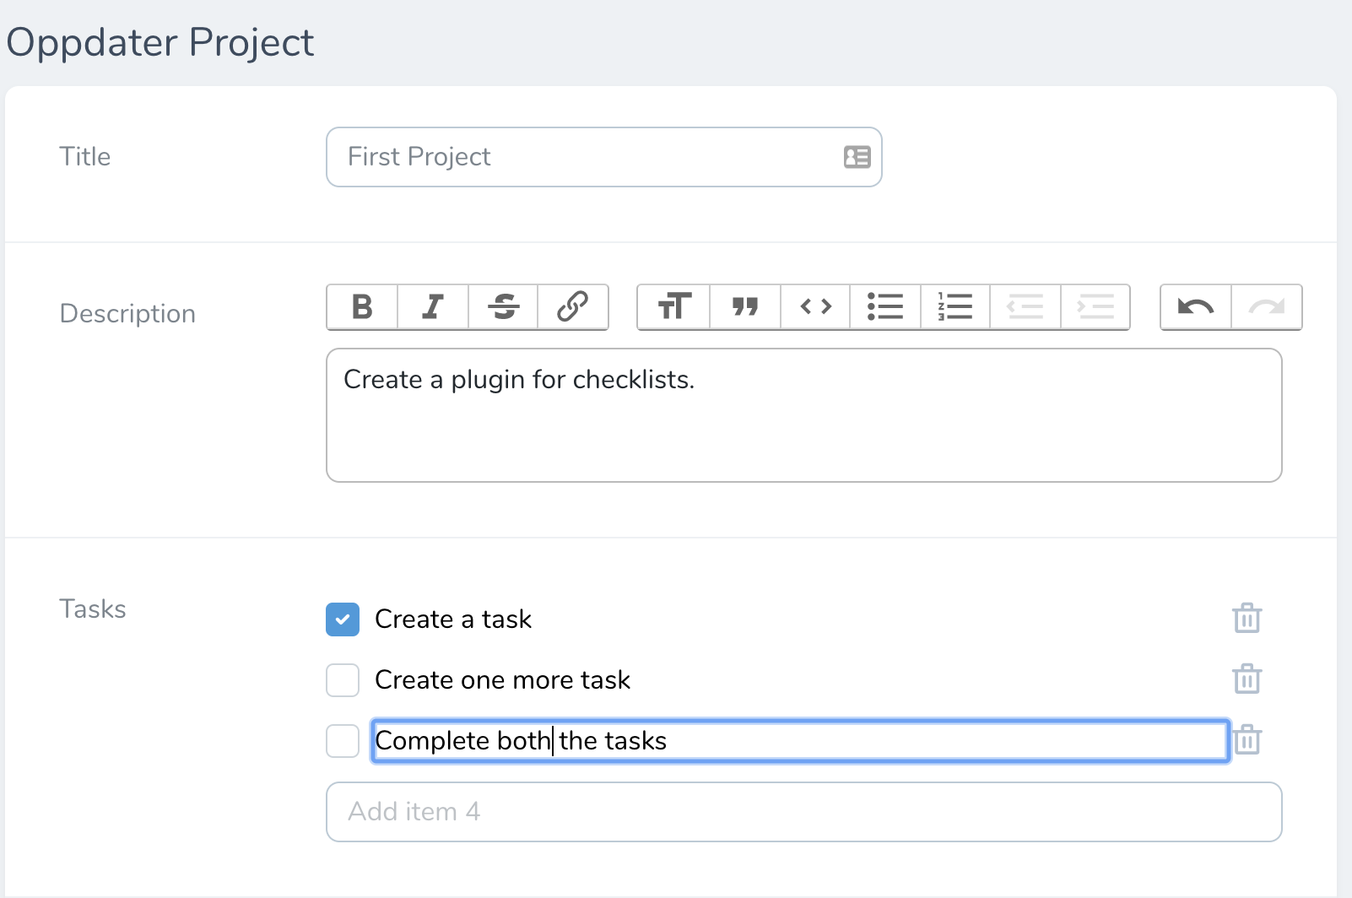Insert a link in description

point(572,307)
